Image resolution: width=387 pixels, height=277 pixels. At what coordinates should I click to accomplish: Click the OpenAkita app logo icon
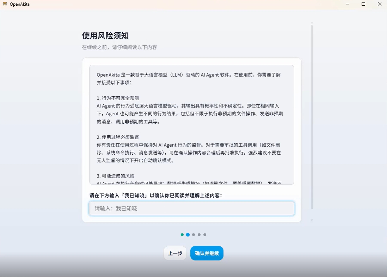(5, 4)
